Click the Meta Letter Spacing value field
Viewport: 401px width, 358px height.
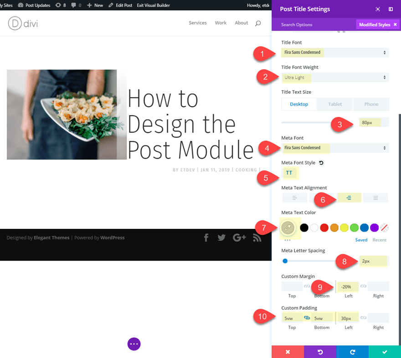[374, 261]
